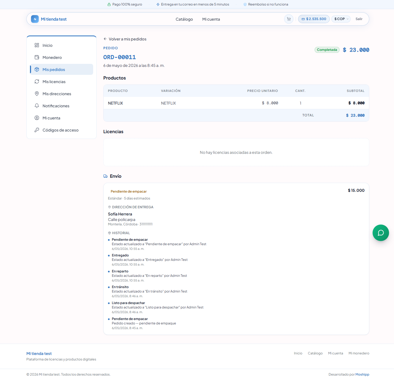Click the box icon beside Historial
The width and height of the screenshot is (394, 380).
(x=109, y=233)
